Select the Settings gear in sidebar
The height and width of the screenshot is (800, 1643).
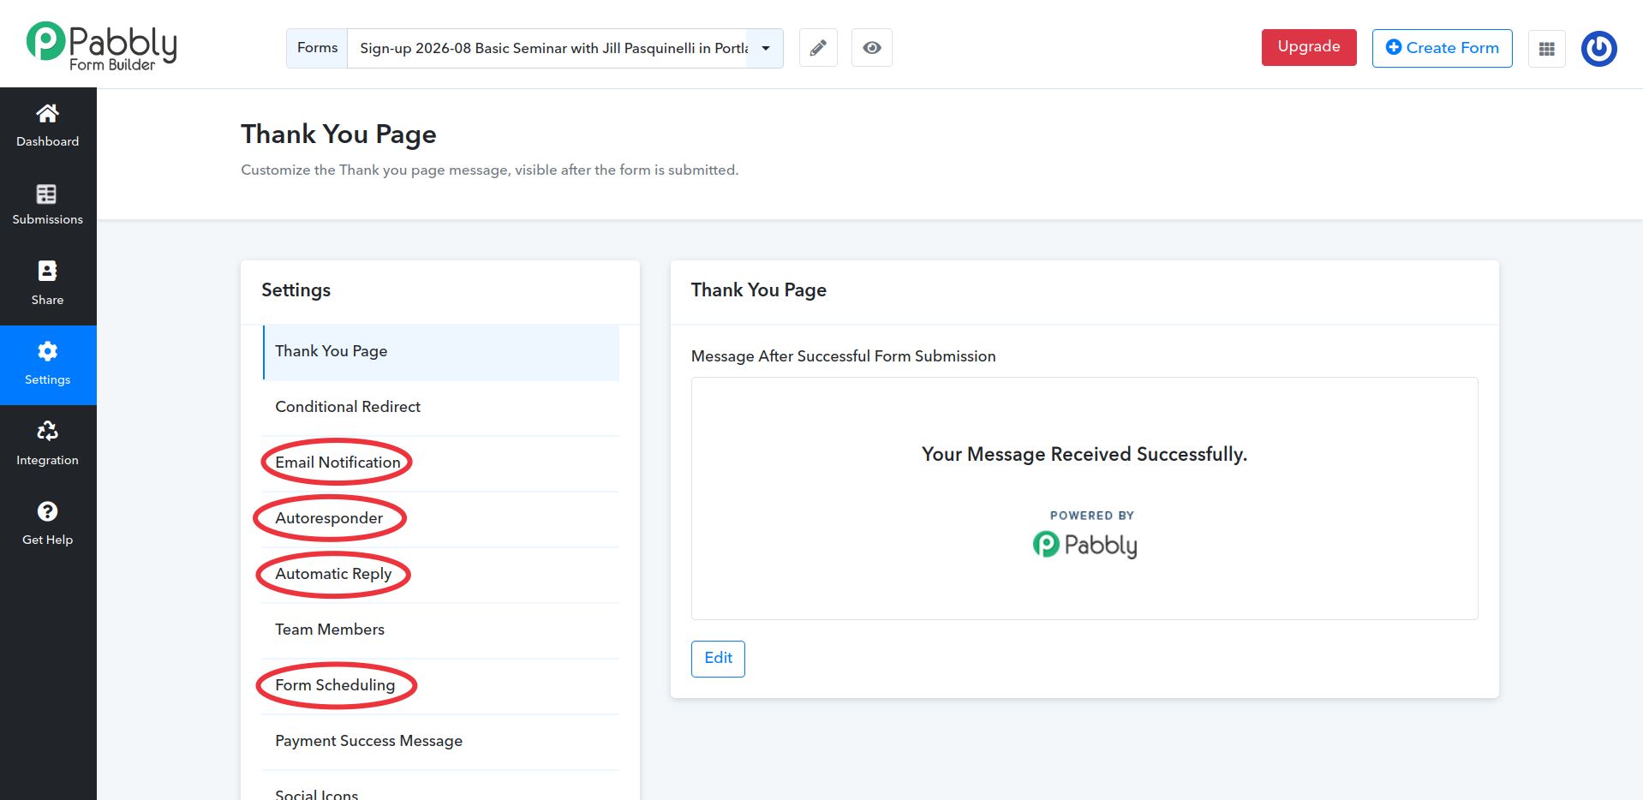[47, 351]
